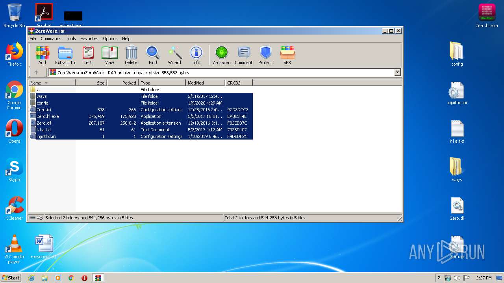
Task: Show hidden tray icons arrow
Action: [439, 277]
